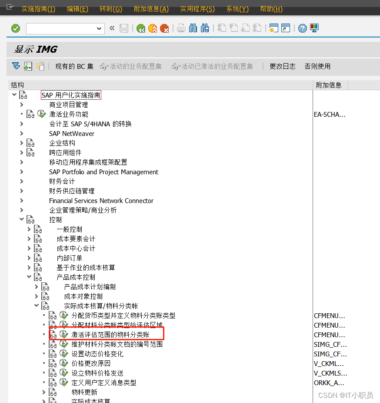Click the Create New Session icon

click(273, 28)
